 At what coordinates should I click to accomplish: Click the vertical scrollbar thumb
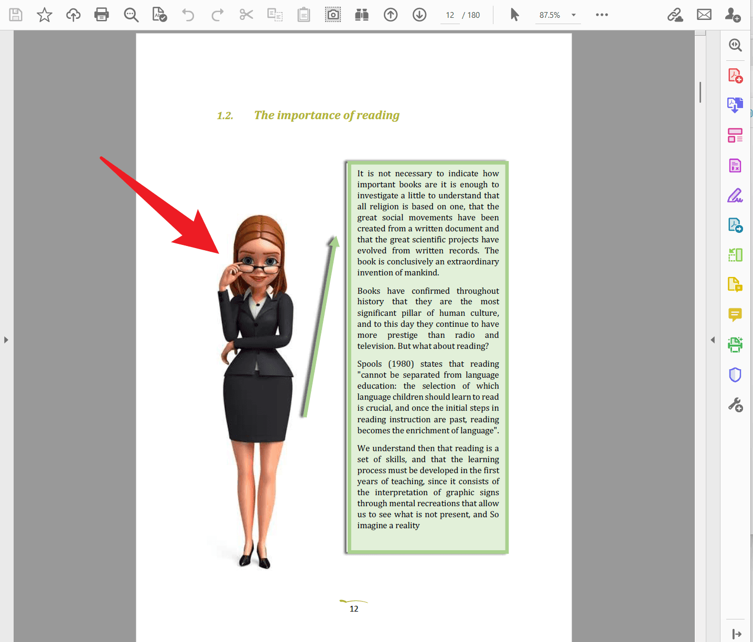point(700,92)
